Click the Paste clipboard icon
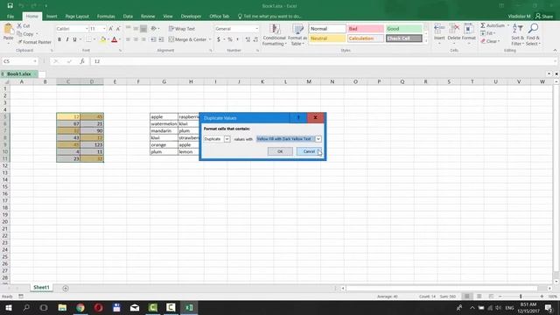Screen dimensions: 560x315 [8, 30]
